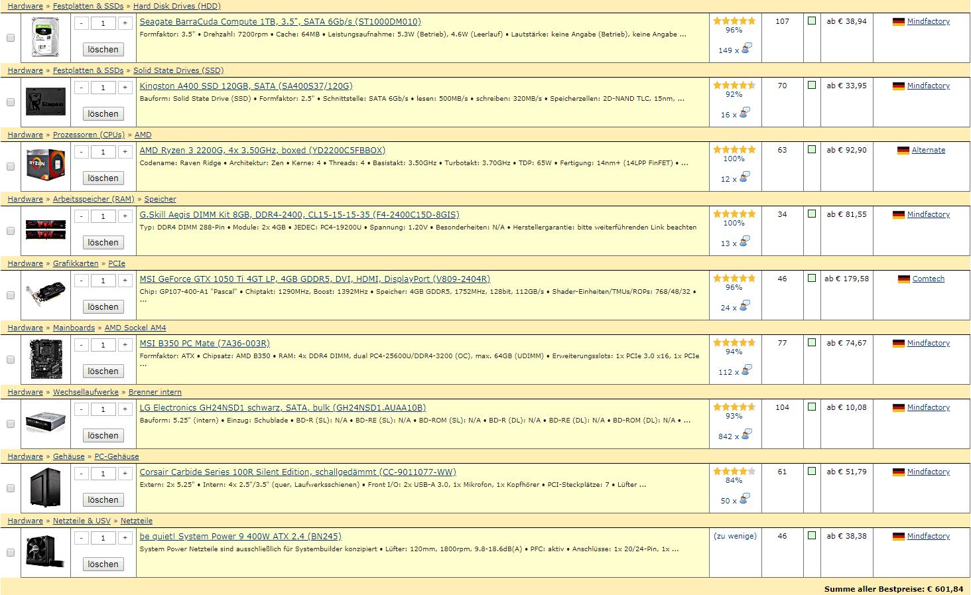Decrease quantity of MSI B350 PC Mate
Viewport: 971px width, 595px height.
(81, 345)
